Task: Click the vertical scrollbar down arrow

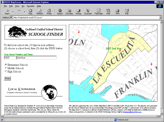Action: (161, 113)
